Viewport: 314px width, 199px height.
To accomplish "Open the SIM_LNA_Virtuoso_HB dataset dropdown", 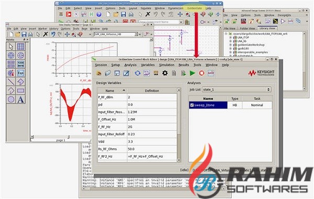I will coord(116,34).
